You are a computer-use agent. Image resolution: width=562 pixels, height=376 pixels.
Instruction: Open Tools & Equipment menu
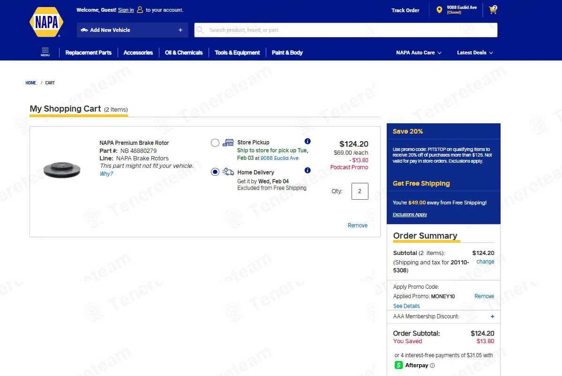(x=237, y=53)
